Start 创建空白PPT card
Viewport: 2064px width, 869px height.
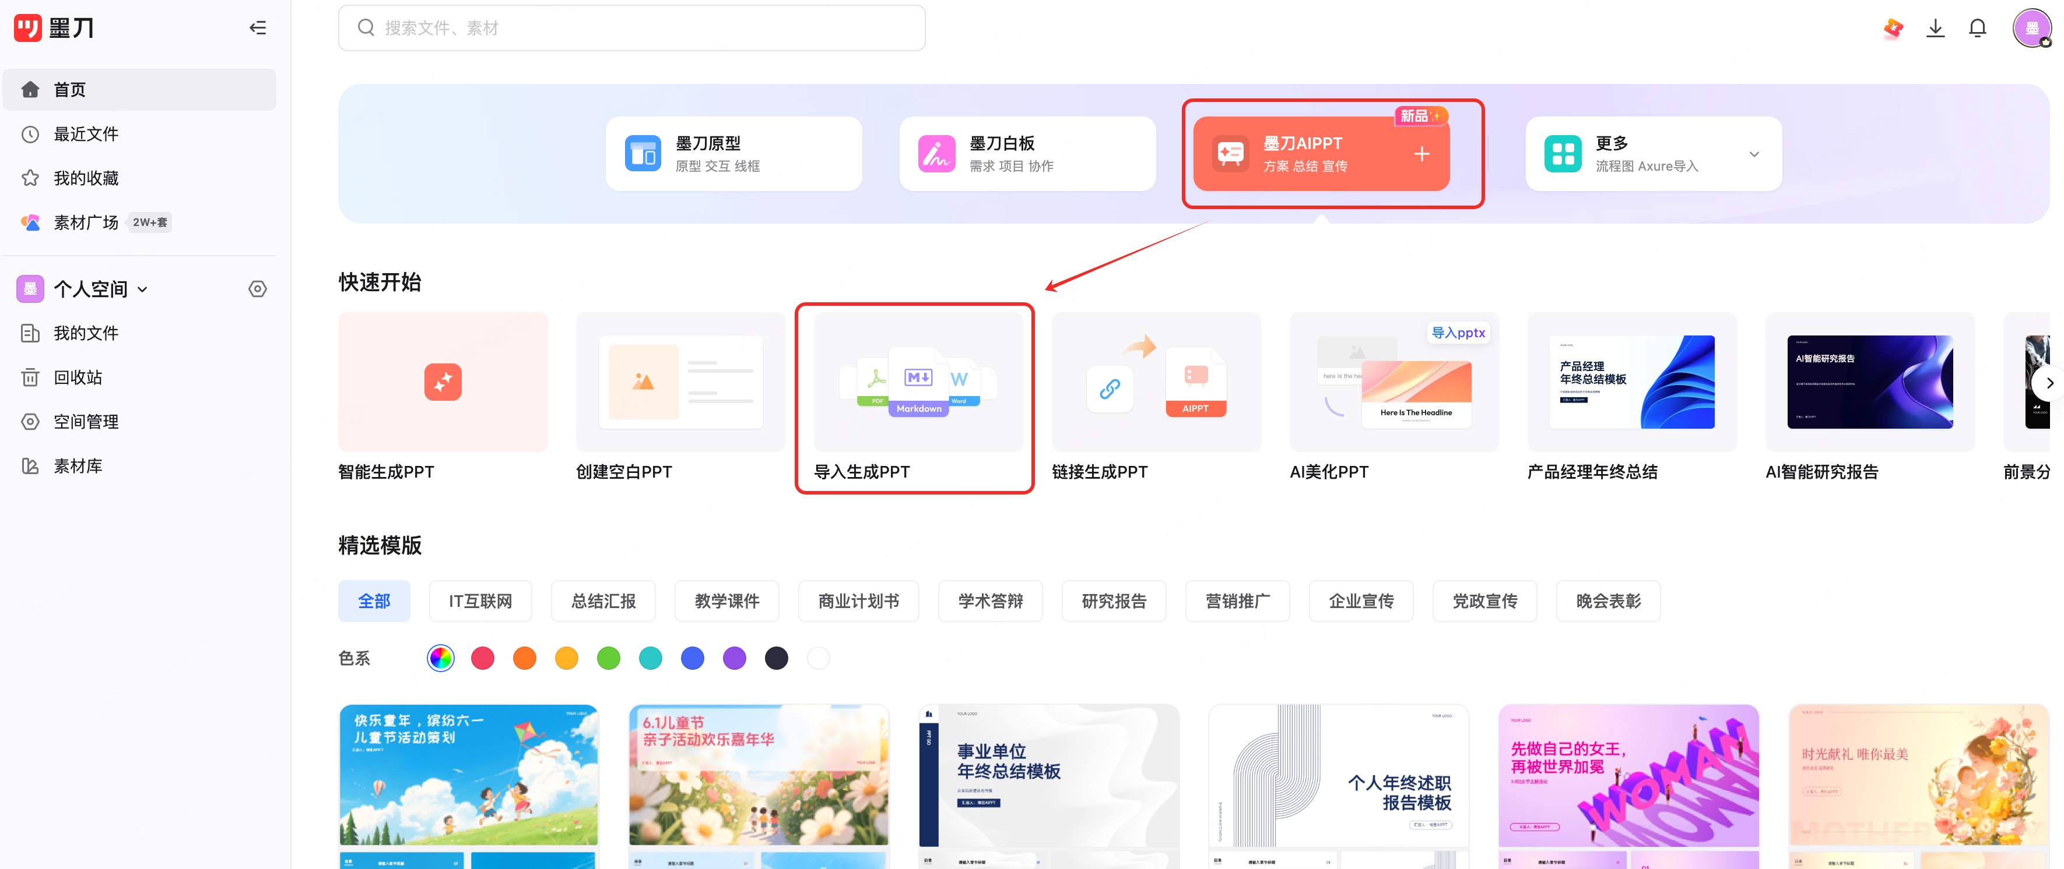(x=681, y=398)
